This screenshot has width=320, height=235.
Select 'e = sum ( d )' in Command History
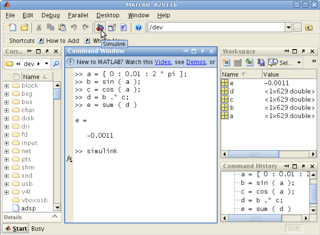tap(266, 209)
